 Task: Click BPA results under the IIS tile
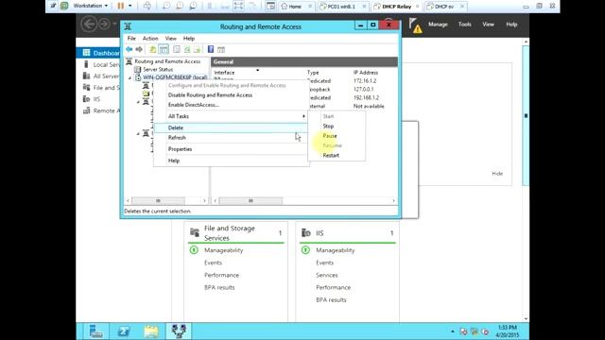pos(331,299)
